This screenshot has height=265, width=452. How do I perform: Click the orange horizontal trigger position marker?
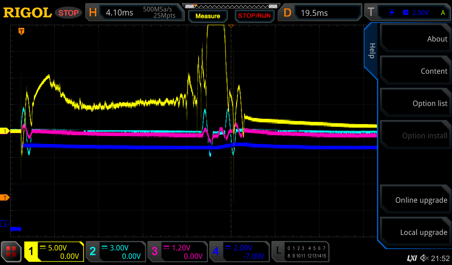21,31
